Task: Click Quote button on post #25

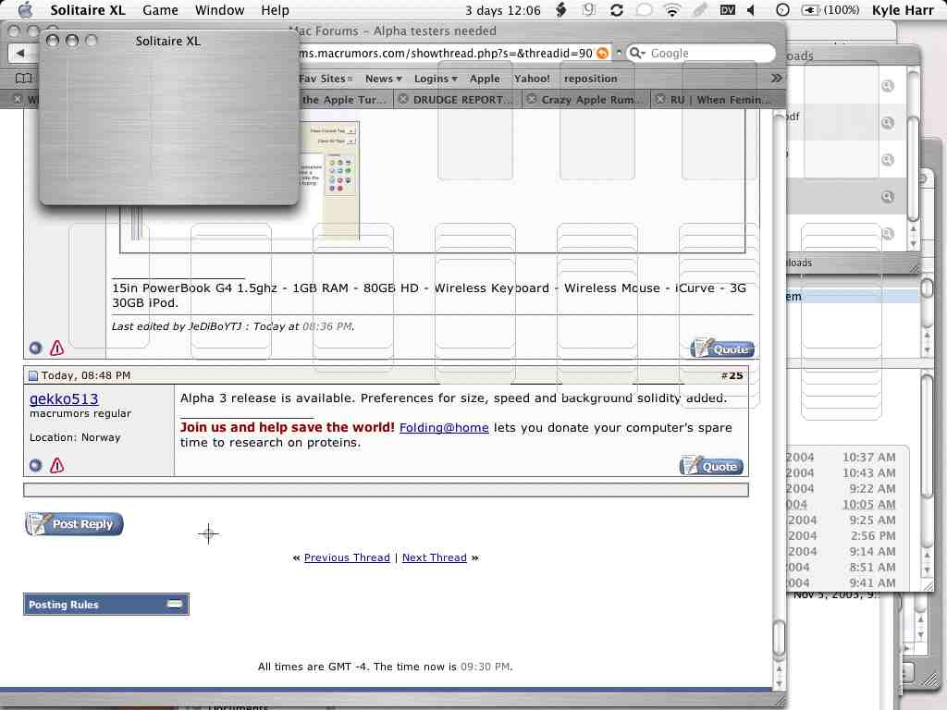Action: coord(711,466)
